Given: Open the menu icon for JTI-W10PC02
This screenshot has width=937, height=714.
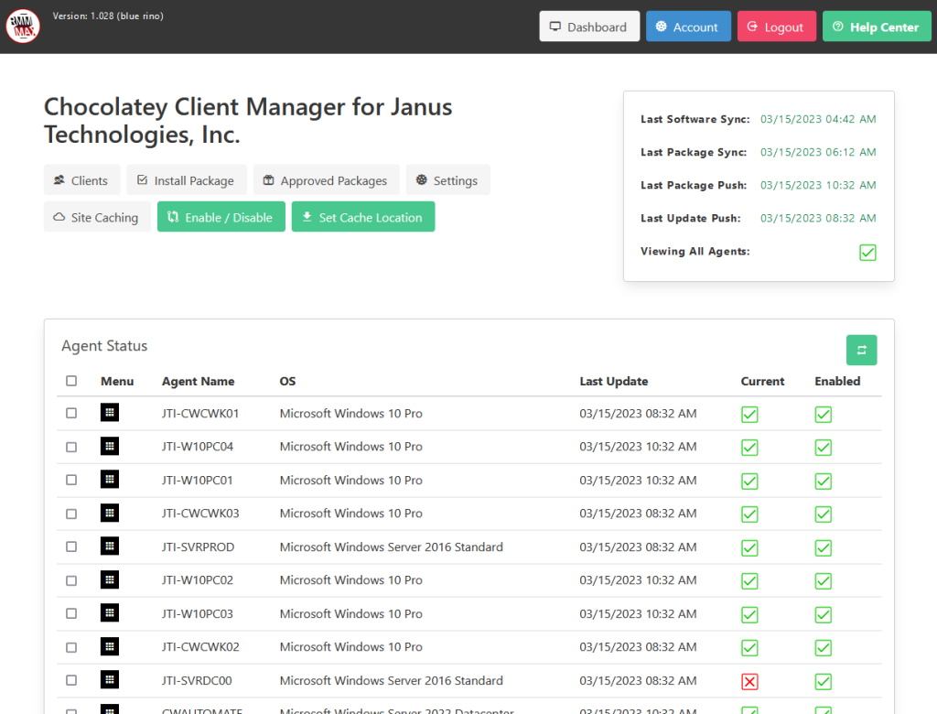Looking at the screenshot, I should point(110,579).
